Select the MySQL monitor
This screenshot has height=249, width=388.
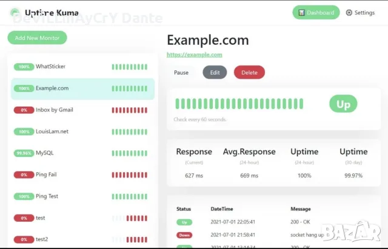(x=82, y=153)
